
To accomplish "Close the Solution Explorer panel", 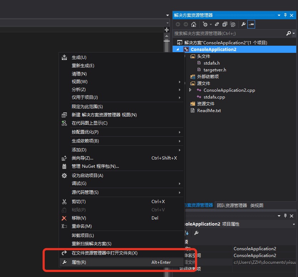I will (x=292, y=15).
